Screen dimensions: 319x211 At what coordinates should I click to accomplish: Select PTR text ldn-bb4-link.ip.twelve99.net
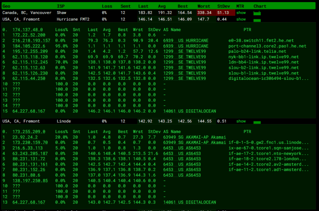tap(264, 62)
